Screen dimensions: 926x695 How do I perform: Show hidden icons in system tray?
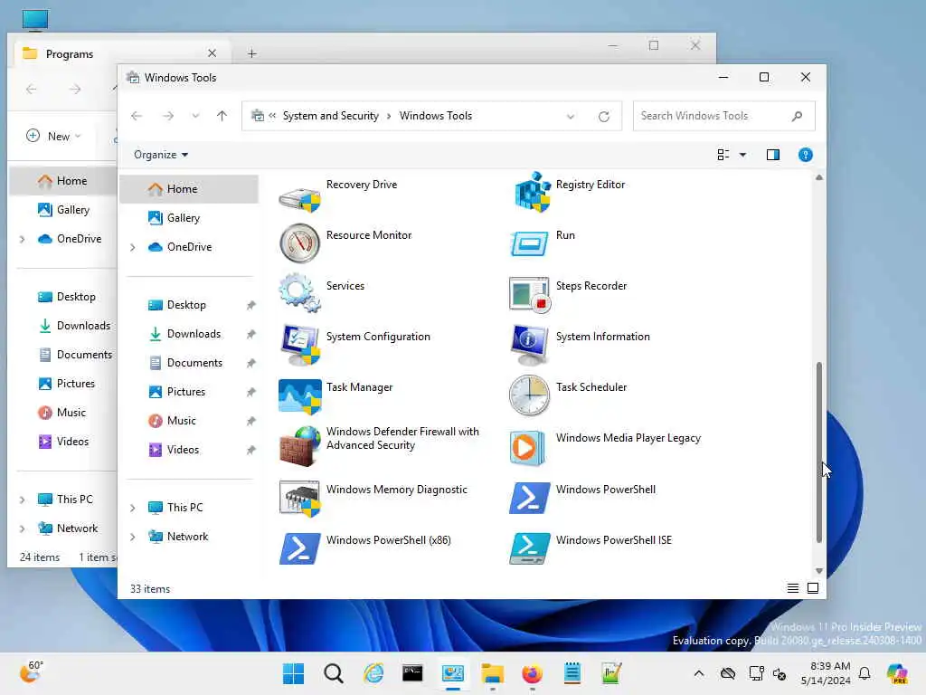coord(699,673)
